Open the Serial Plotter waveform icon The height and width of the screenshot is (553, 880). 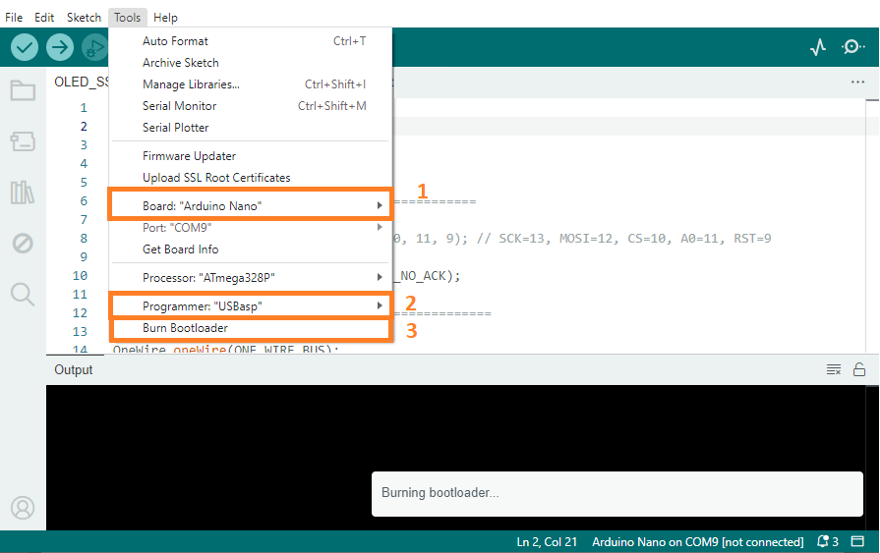(x=818, y=47)
